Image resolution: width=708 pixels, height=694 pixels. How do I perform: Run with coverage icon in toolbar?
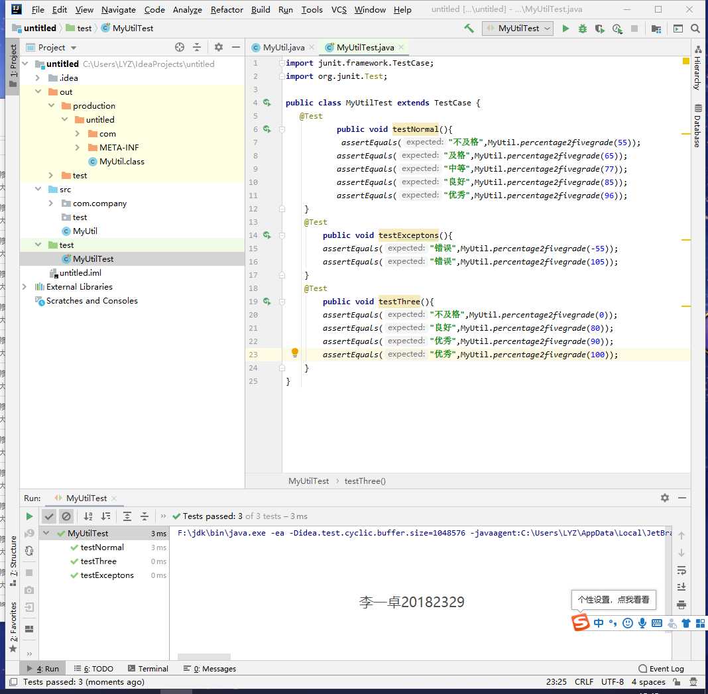point(600,29)
